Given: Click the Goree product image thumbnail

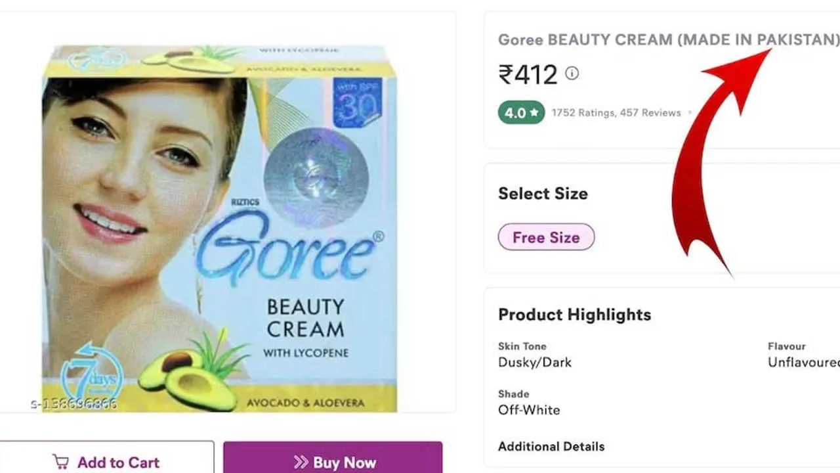Looking at the screenshot, I should point(220,228).
